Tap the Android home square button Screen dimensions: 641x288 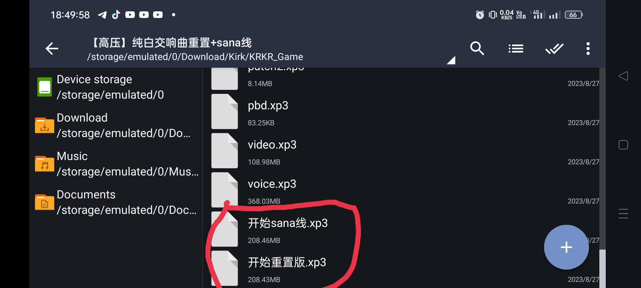pos(623,145)
